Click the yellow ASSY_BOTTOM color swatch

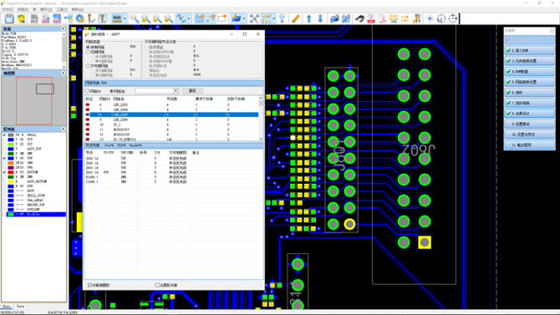(11, 181)
